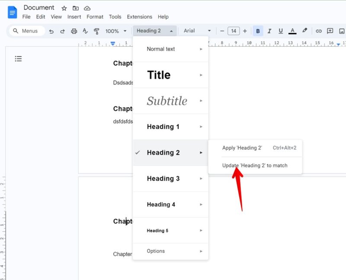Click the Undo icon
This screenshot has width=346, height=280.
tap(52, 31)
